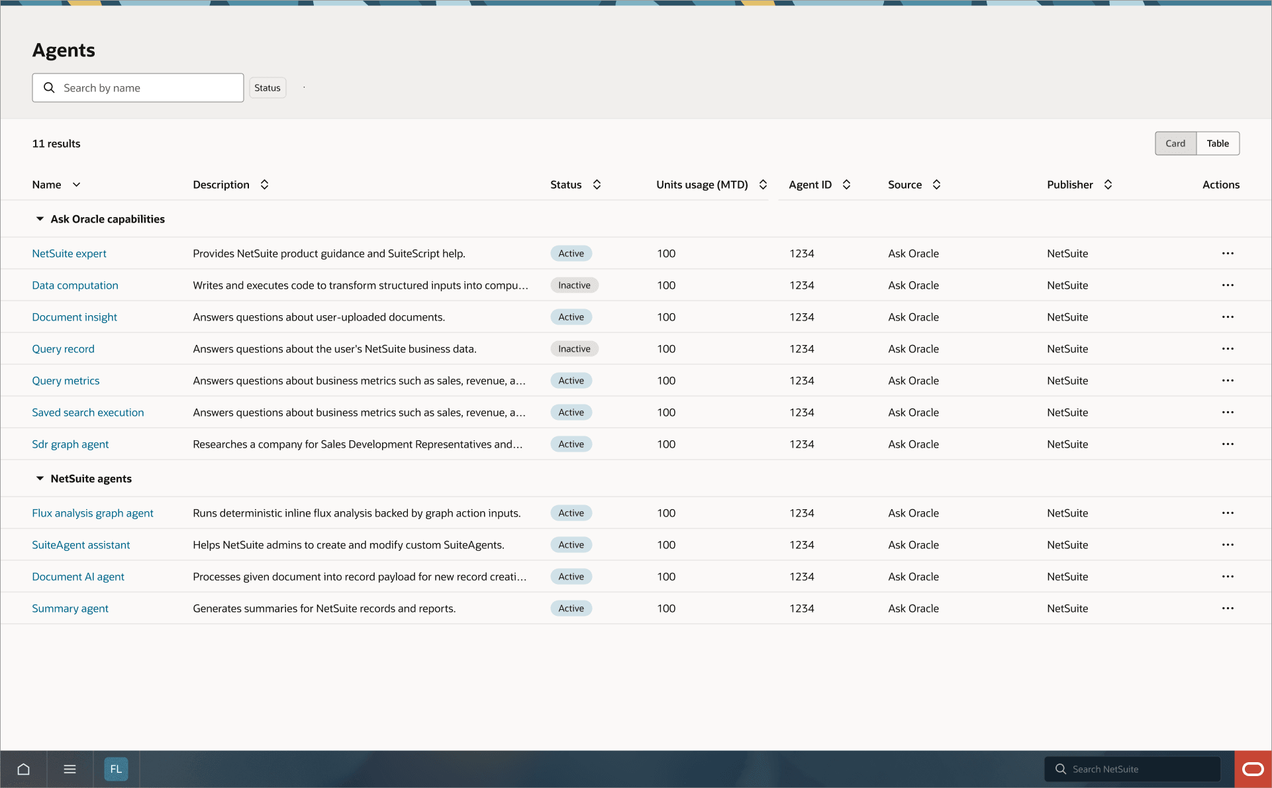Viewport: 1272px width, 788px height.
Task: Sort the table by Status column
Action: [x=597, y=185]
